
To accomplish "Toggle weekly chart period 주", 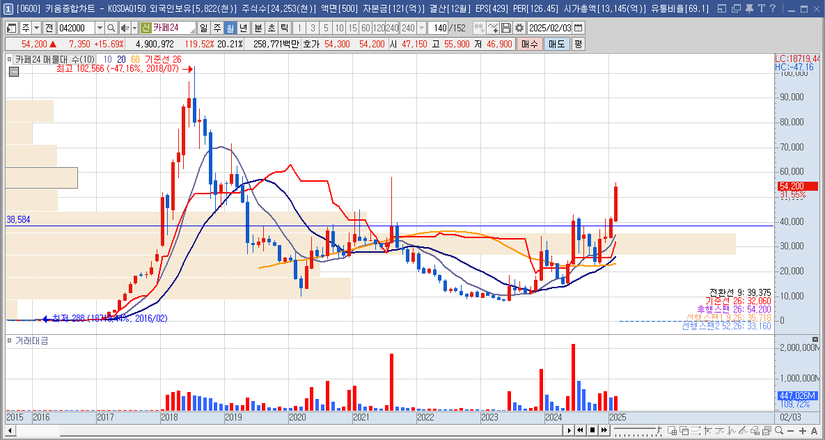I will [x=217, y=28].
